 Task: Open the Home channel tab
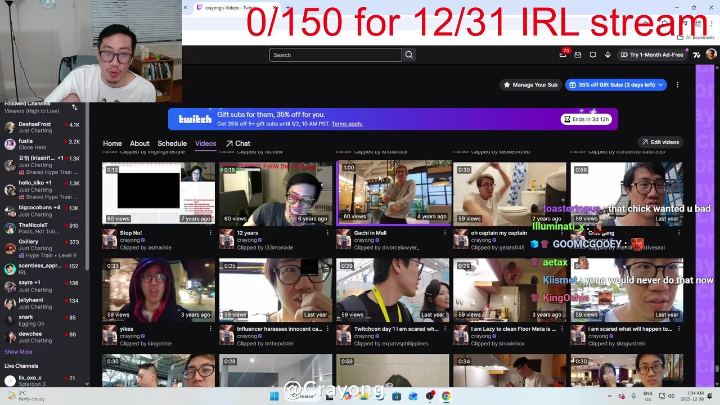[x=112, y=143]
